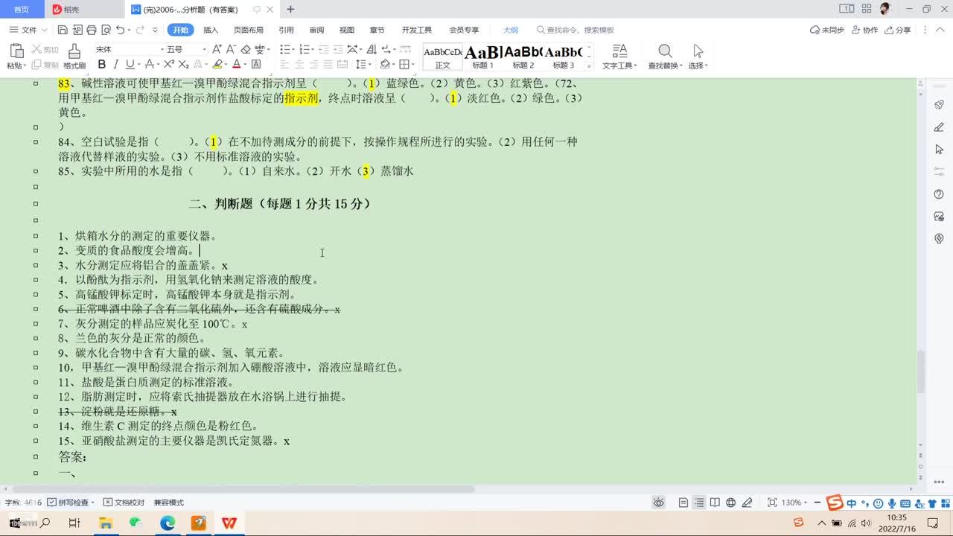Click the clear formatting eraser icon
The width and height of the screenshot is (953, 536).
246,49
